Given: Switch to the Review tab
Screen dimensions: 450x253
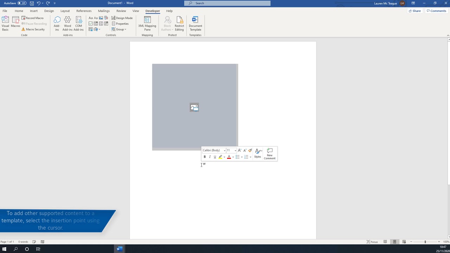Looking at the screenshot, I should point(121,11).
